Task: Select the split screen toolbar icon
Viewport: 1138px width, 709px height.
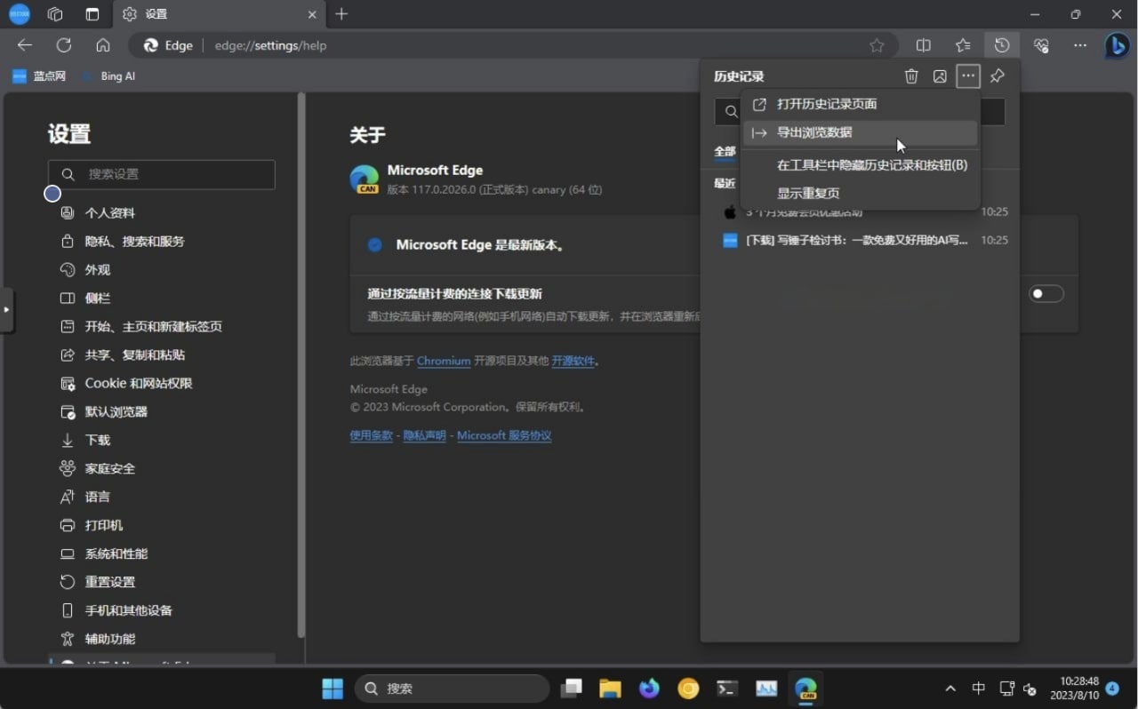Action: [923, 45]
